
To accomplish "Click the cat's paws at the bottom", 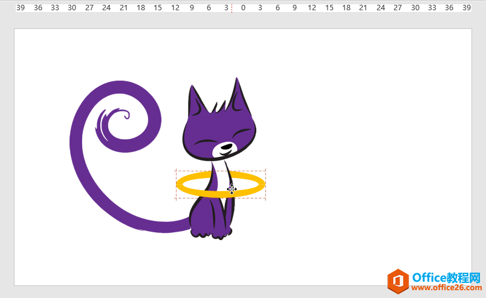I will (x=210, y=232).
